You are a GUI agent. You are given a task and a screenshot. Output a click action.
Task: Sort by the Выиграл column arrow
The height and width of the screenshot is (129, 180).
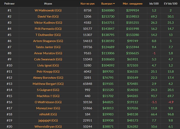point(114,4)
